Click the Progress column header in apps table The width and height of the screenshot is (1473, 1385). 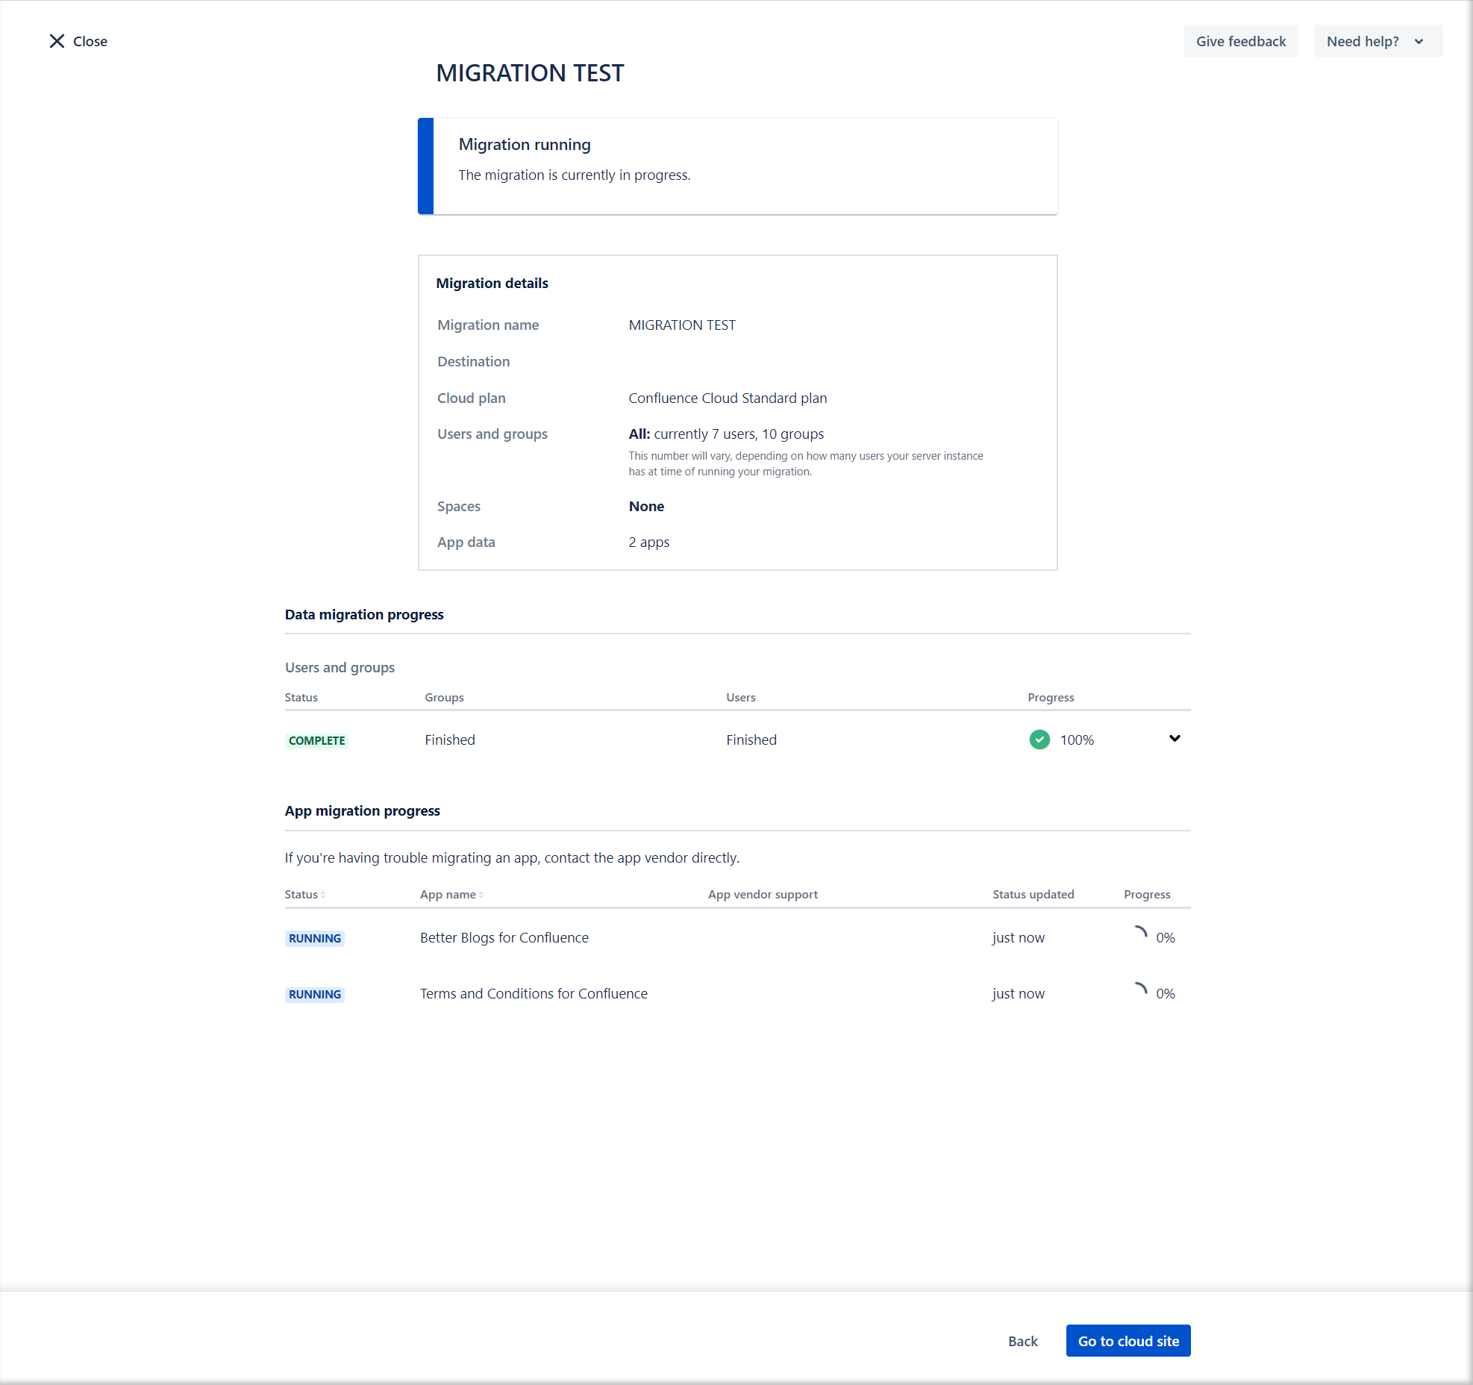click(1146, 894)
